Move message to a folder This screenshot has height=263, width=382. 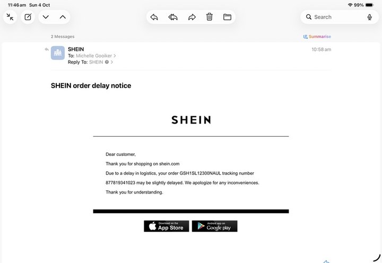point(227,17)
